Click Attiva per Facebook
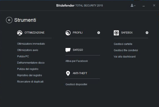The width and height of the screenshot is (159, 107). coord(77,61)
